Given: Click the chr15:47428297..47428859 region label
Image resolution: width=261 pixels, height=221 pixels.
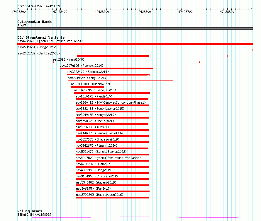Looking at the screenshot, I should [39, 6].
